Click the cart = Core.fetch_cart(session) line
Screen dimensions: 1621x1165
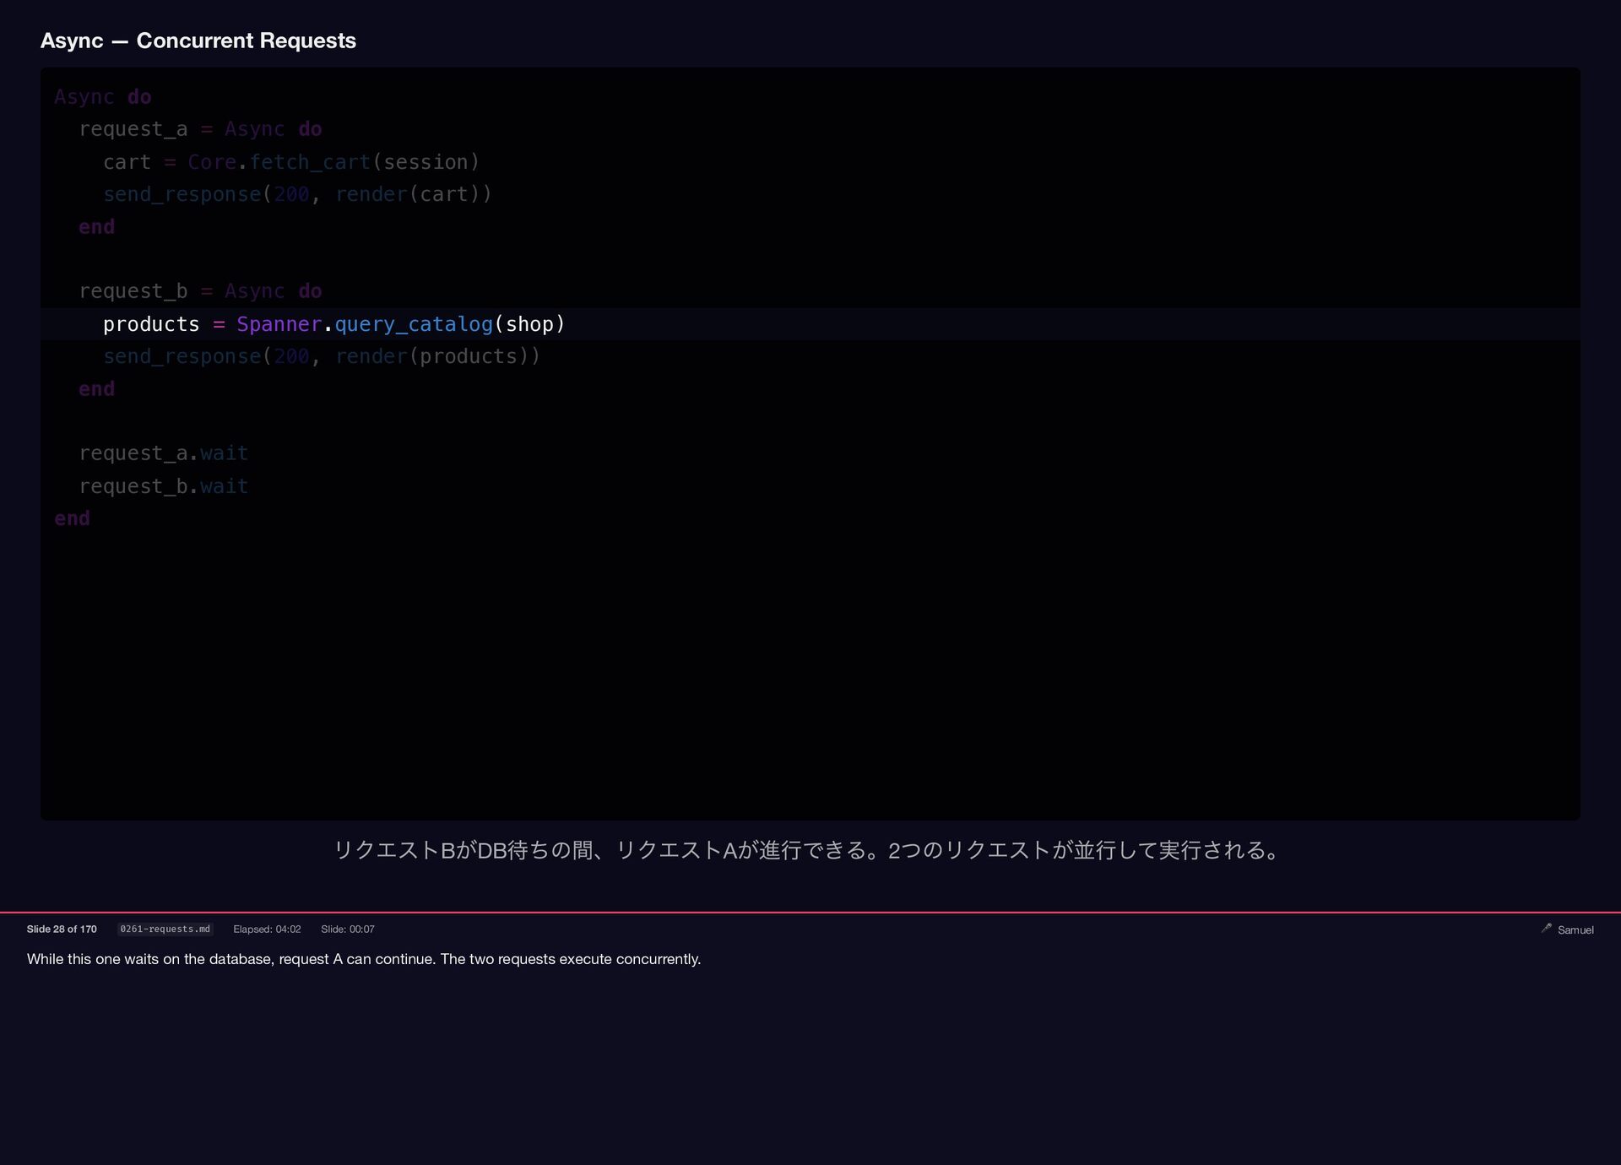[x=291, y=162]
